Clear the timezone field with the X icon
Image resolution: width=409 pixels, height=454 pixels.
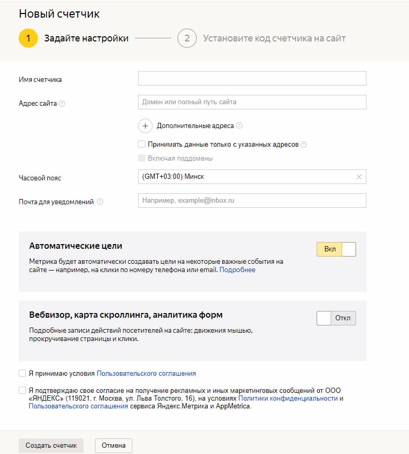pyautogui.click(x=359, y=177)
